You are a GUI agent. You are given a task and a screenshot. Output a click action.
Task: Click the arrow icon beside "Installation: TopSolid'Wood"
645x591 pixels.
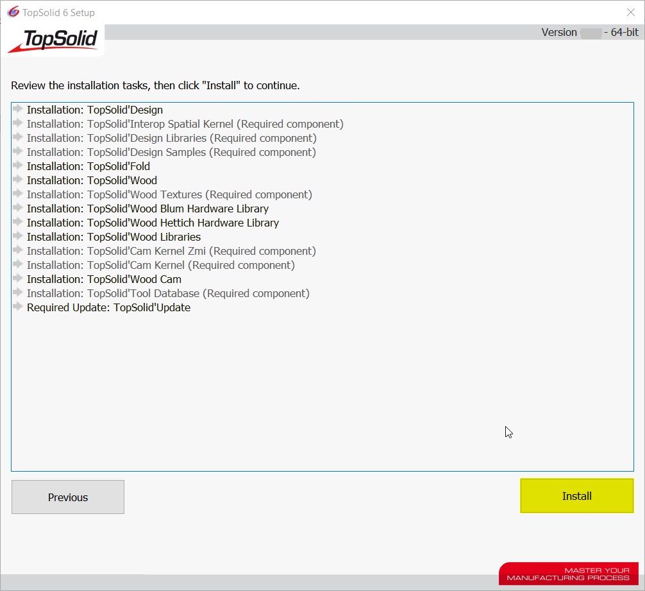pos(18,179)
